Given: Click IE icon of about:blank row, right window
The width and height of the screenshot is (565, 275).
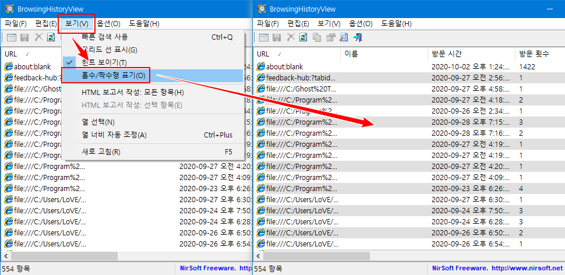Looking at the screenshot, I should coord(261,66).
